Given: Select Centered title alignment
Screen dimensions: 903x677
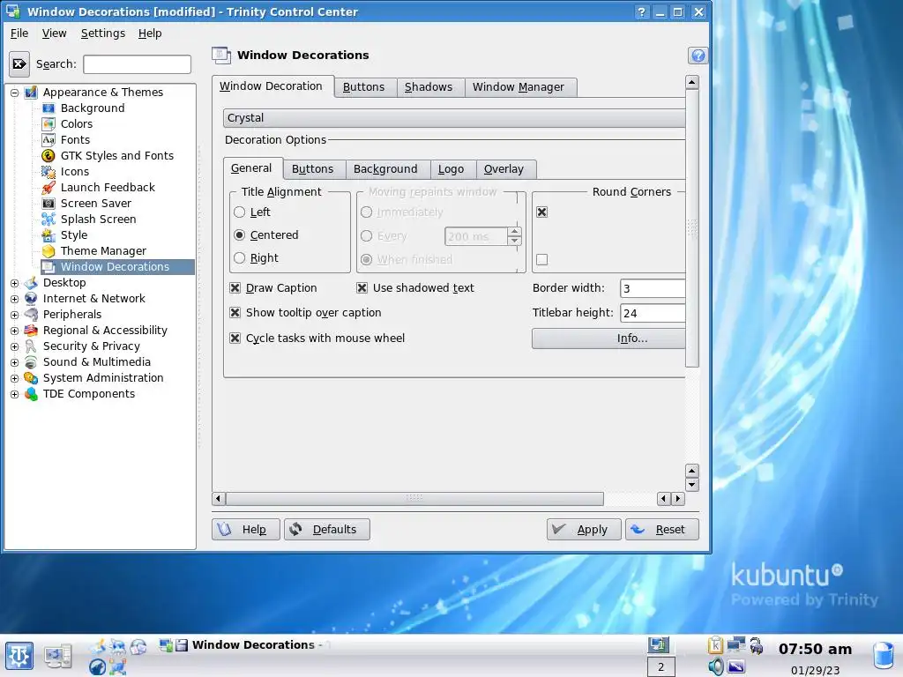Looking at the screenshot, I should (x=240, y=235).
